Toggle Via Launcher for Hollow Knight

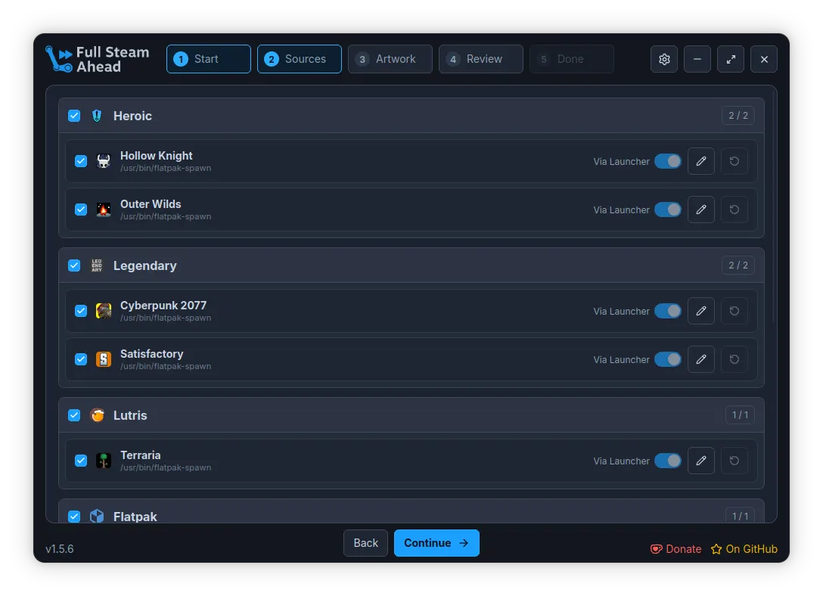coord(668,161)
